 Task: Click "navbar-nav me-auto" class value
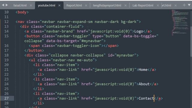[x=73, y=60]
